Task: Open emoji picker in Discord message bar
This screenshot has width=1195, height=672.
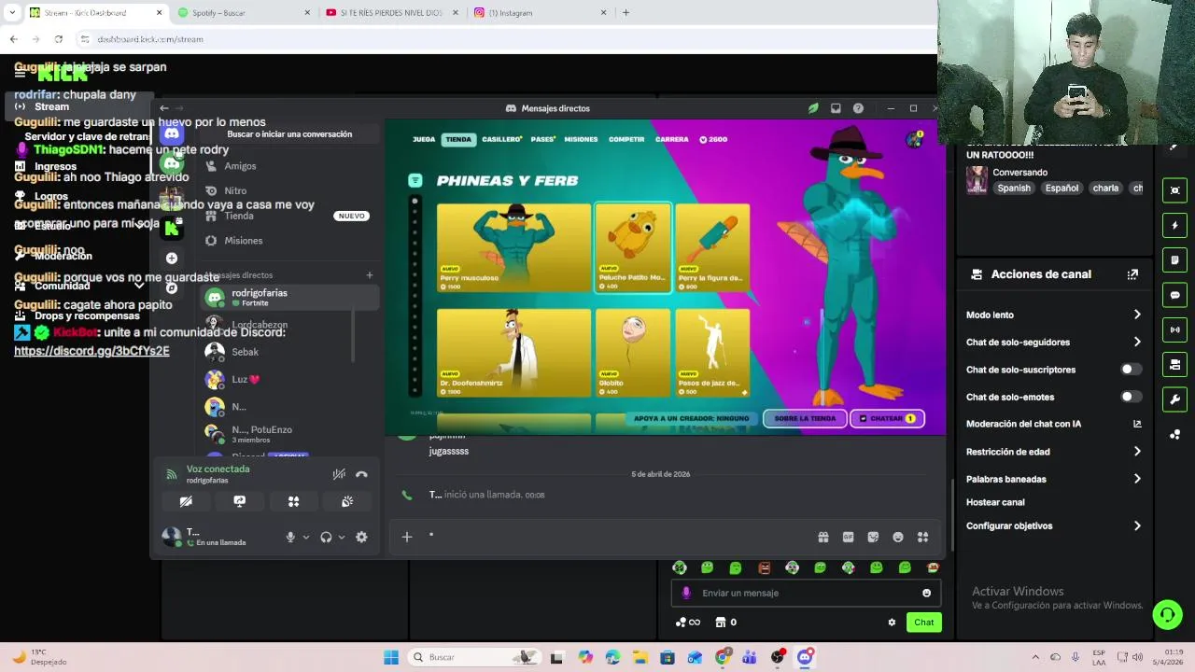Action: 898,537
